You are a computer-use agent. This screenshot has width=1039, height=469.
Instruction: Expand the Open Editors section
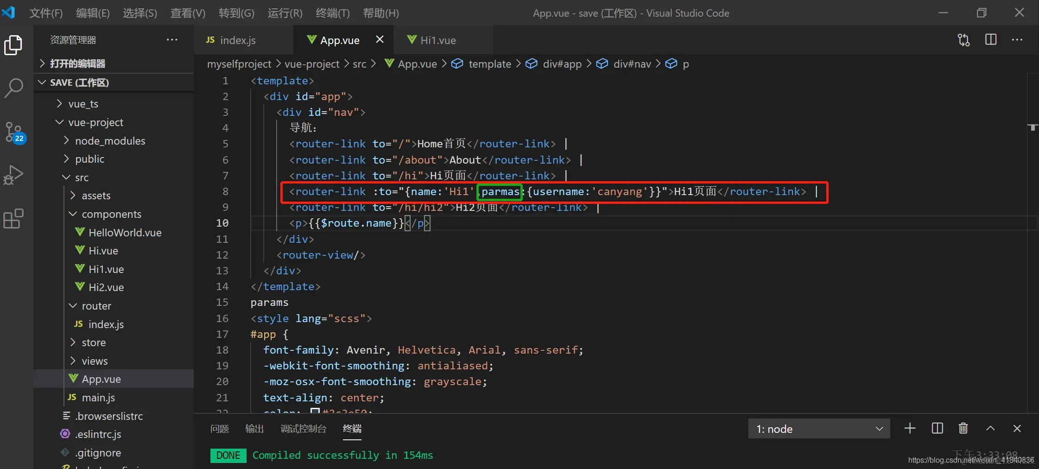pyautogui.click(x=77, y=63)
